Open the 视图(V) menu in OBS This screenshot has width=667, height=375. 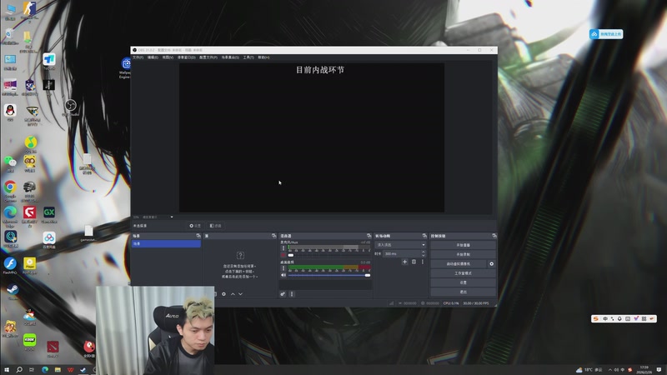(x=168, y=57)
